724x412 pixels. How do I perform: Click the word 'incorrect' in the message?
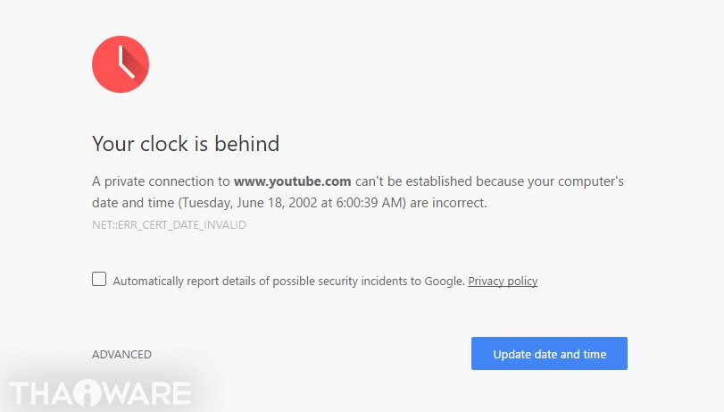click(x=458, y=203)
